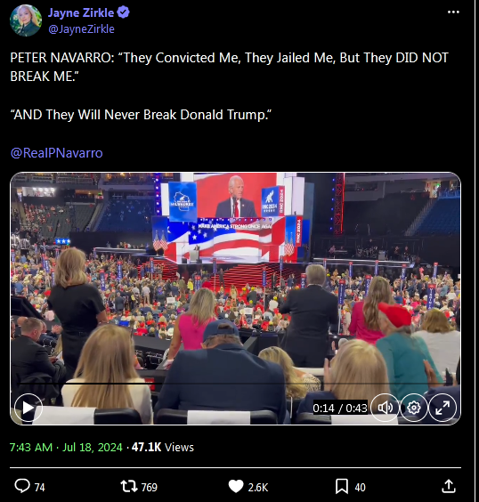Click the blue verified badge icon
The image size is (479, 502).
coord(123,12)
